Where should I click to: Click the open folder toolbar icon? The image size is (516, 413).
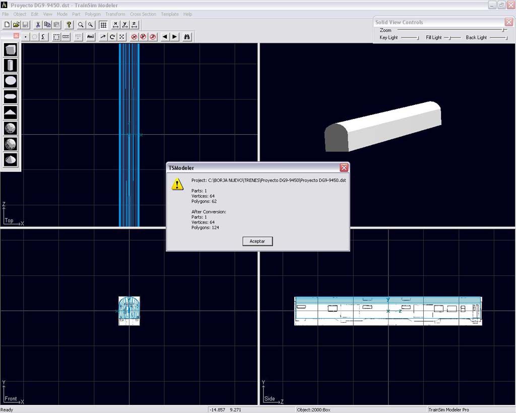point(16,25)
